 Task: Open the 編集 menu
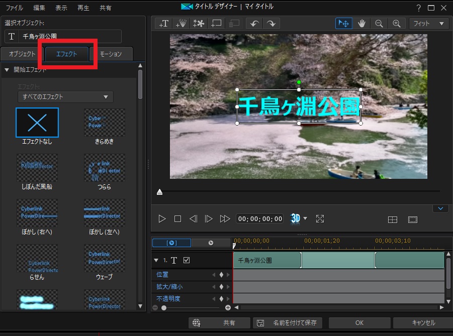pyautogui.click(x=38, y=8)
